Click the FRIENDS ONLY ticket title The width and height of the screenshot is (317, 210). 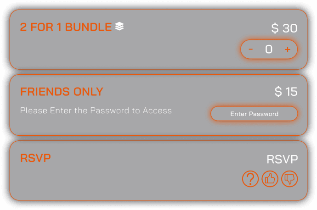click(62, 92)
